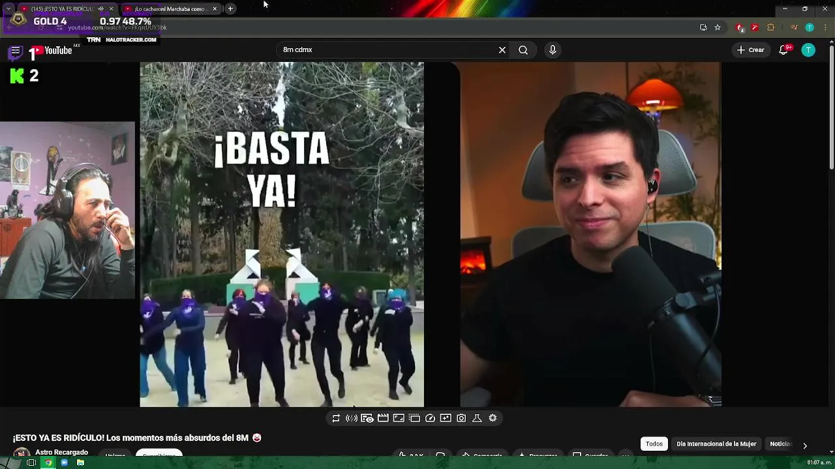Open the blue app icon on the taskbar
835x469 pixels.
coord(64,462)
